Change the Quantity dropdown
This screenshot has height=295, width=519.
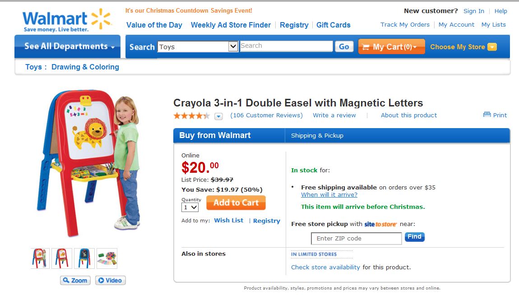[190, 207]
